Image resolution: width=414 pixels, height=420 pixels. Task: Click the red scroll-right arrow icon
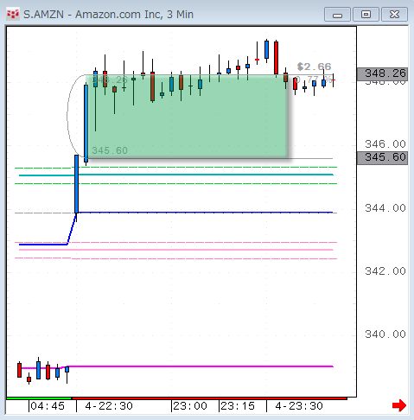click(x=399, y=405)
